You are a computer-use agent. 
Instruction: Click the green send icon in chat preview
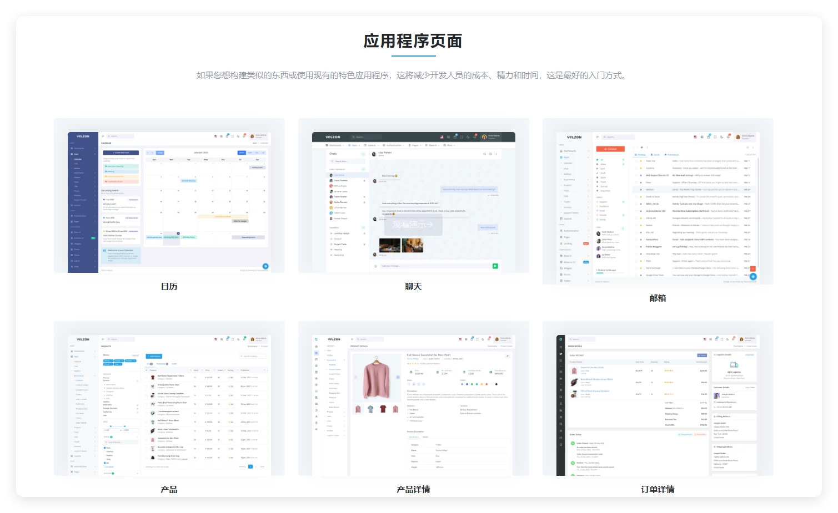pos(495,266)
